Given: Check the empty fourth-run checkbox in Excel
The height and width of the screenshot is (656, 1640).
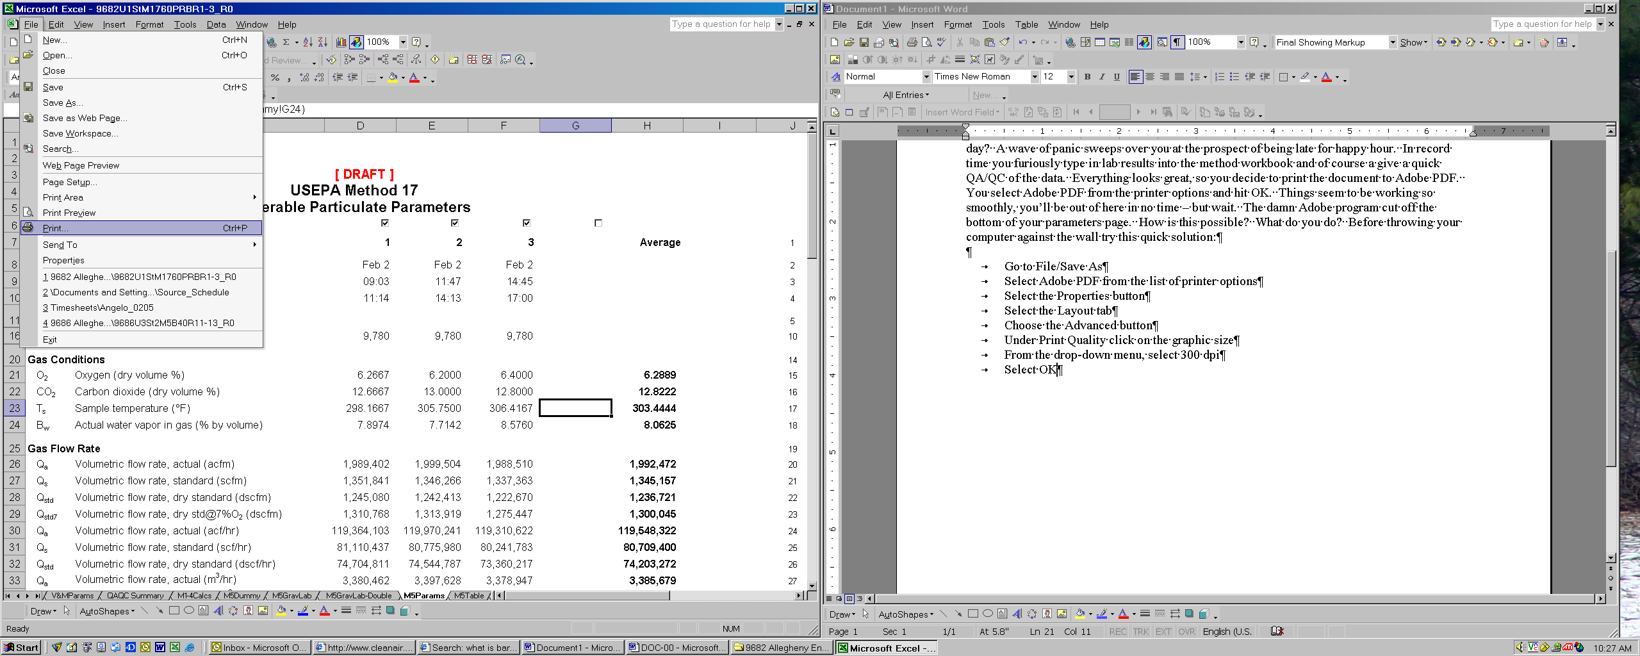Looking at the screenshot, I should click(598, 223).
